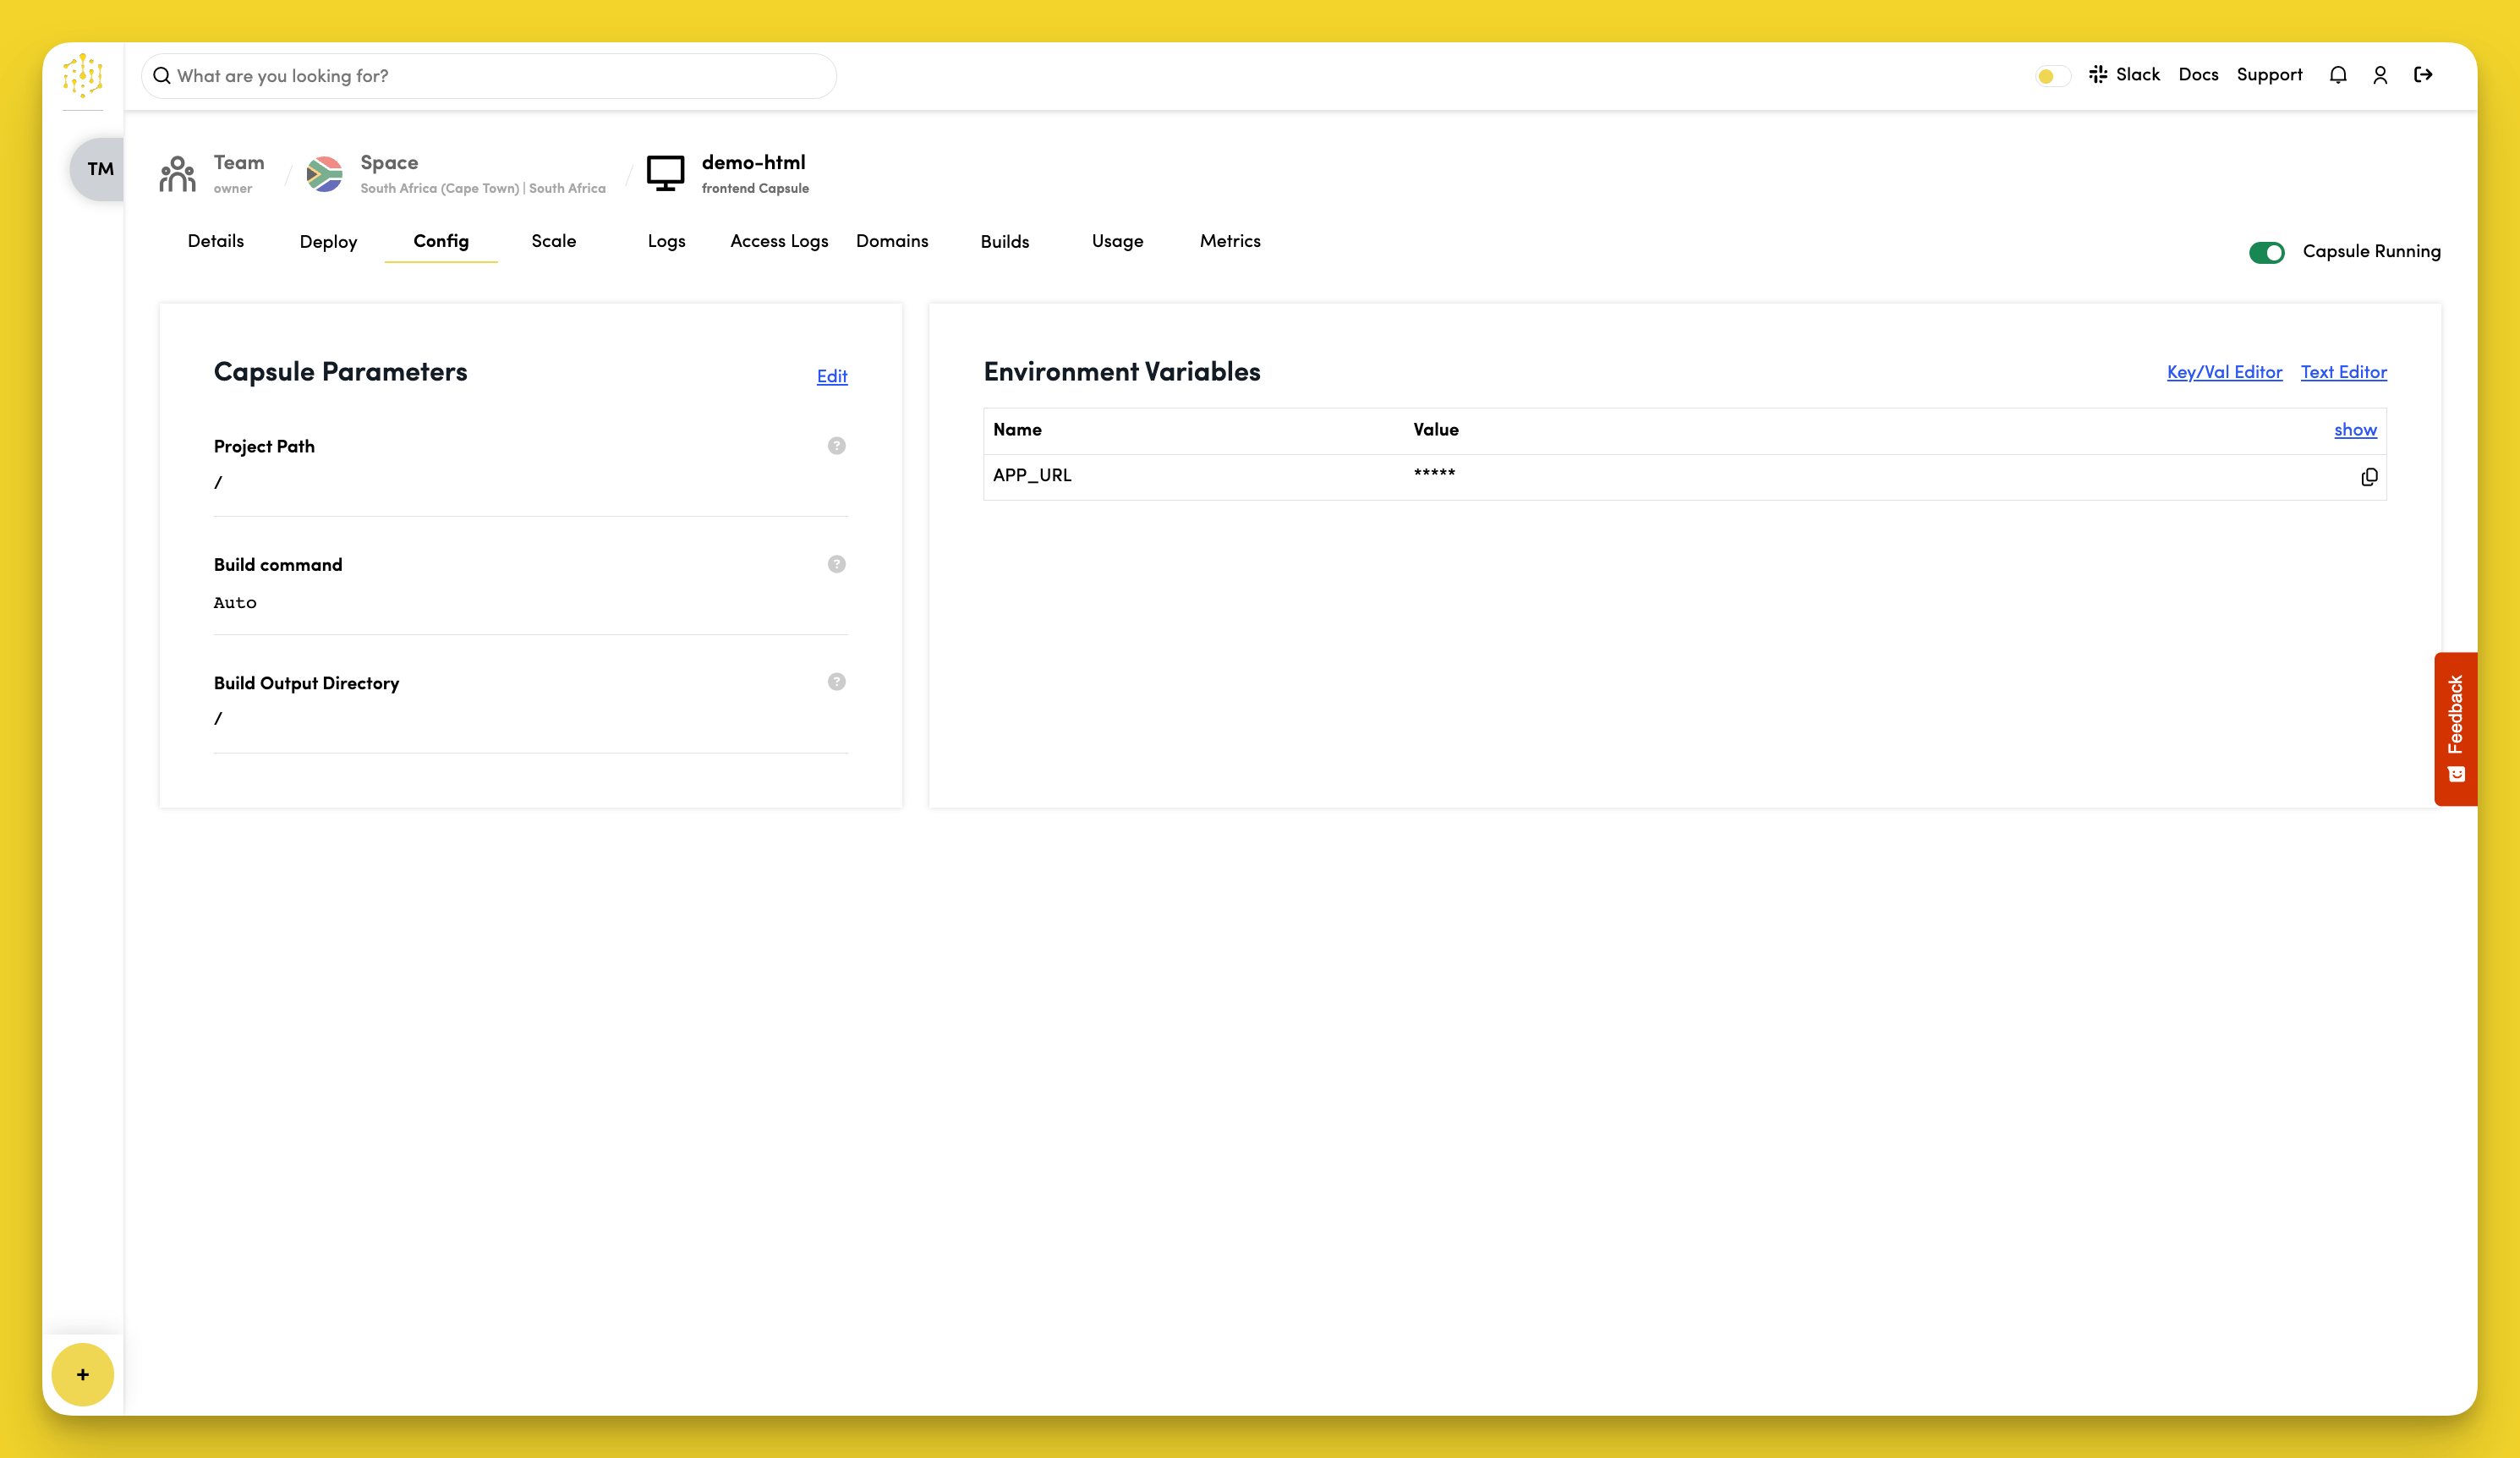Open the Build command help icon
This screenshot has height=1458, width=2520.
click(x=836, y=564)
